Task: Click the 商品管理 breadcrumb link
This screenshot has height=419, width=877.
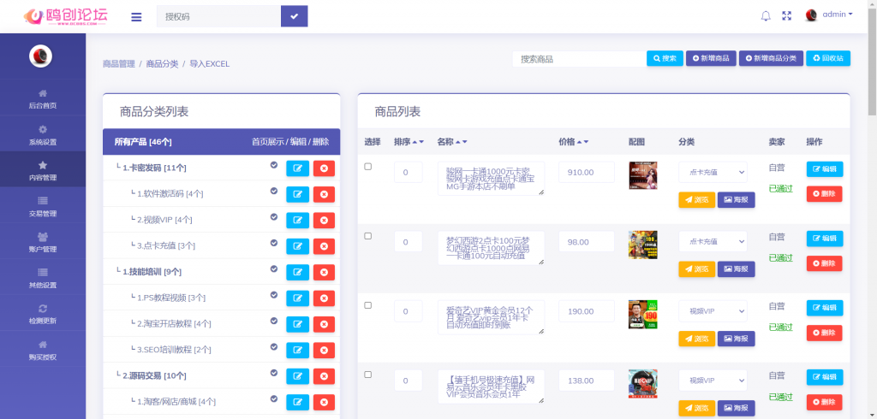Action: (x=118, y=63)
